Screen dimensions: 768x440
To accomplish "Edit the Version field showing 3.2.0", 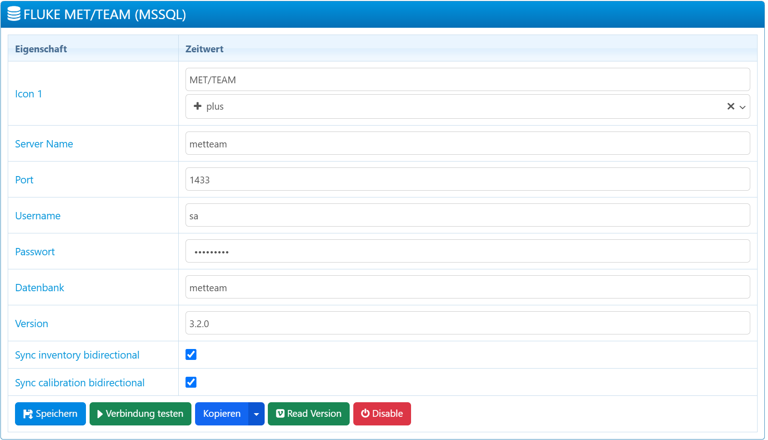I will point(467,323).
